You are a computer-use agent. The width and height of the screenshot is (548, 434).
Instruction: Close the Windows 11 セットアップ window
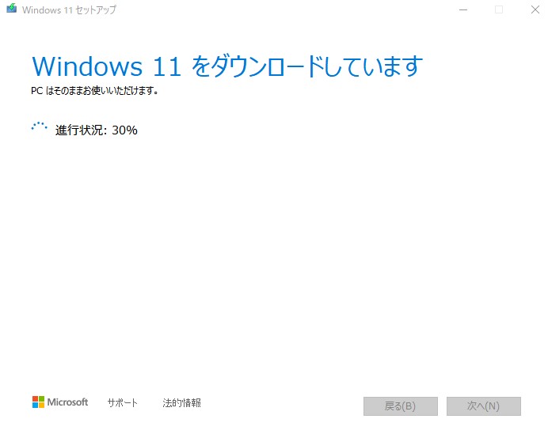pos(535,9)
